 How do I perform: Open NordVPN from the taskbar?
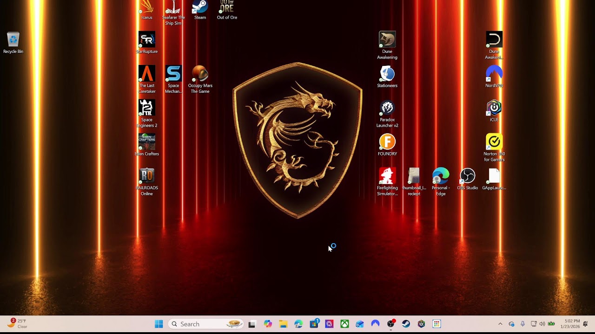tap(375, 324)
